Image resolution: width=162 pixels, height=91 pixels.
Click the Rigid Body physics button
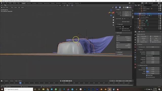[x=155, y=40]
